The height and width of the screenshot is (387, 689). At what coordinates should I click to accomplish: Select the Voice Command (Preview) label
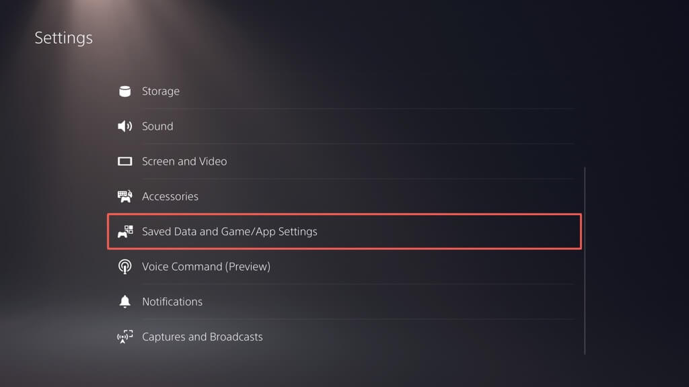[206, 267]
